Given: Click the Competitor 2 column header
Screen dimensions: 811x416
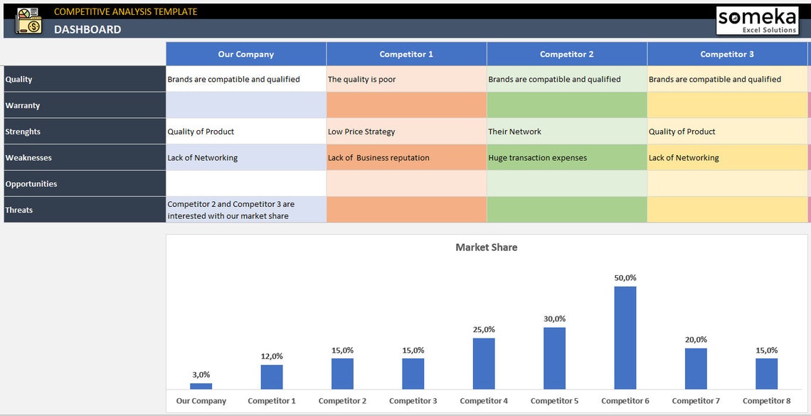Looking at the screenshot, I should (x=566, y=53).
